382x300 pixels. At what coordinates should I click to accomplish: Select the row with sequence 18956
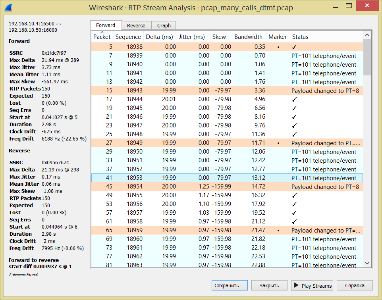(227, 204)
